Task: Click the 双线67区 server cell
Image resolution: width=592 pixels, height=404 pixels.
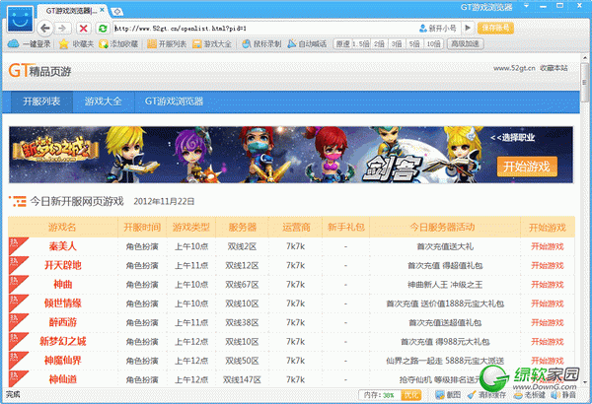Action: [x=242, y=285]
